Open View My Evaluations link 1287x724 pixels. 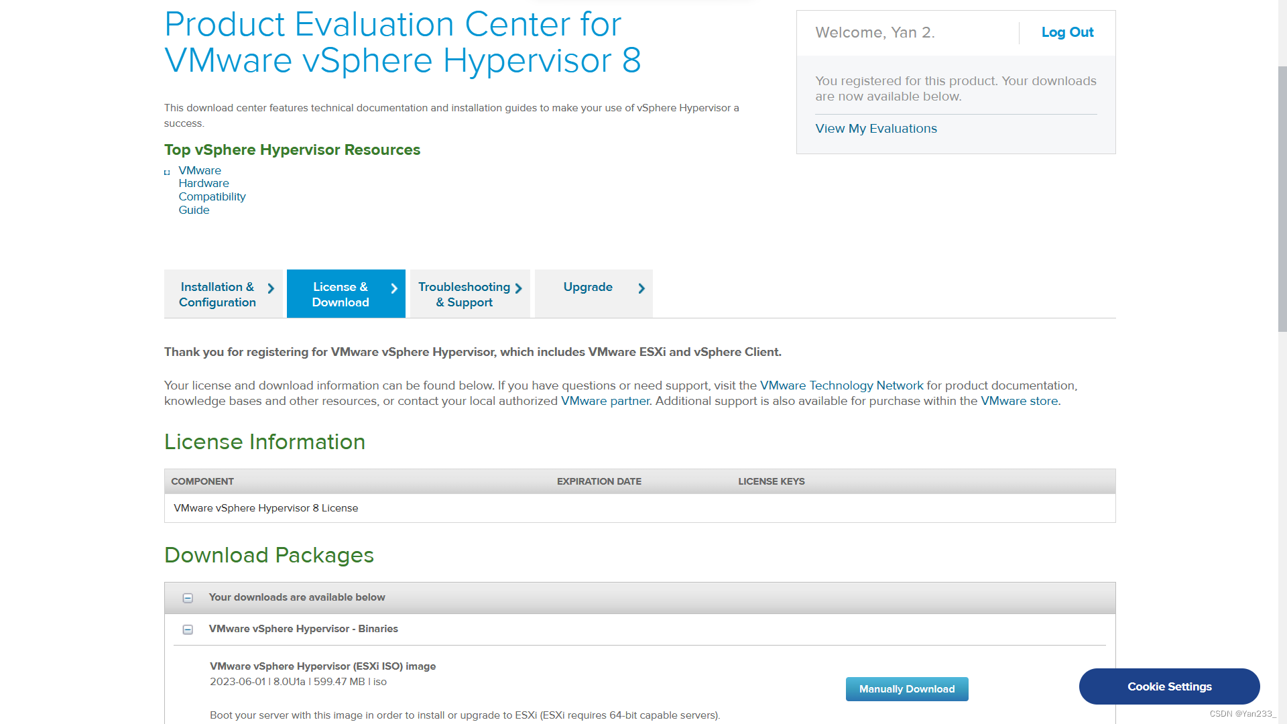pos(875,129)
